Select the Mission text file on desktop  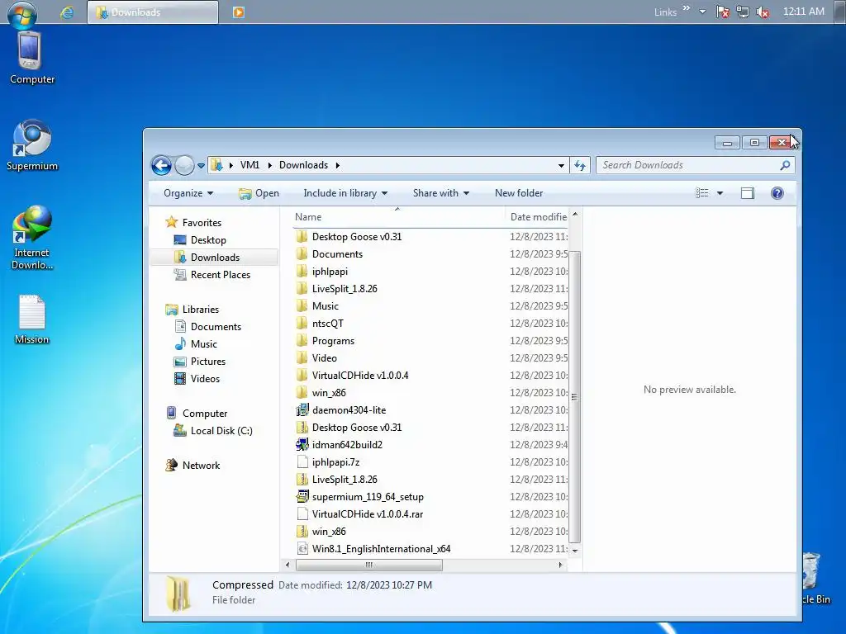coord(32,319)
